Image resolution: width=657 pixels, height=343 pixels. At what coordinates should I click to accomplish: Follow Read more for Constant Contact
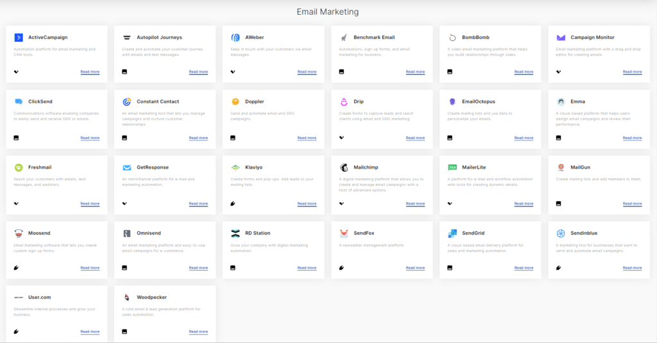click(198, 138)
